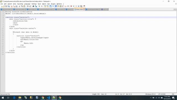Click the UTF-8-BOM encoding status entry

coord(162,94)
